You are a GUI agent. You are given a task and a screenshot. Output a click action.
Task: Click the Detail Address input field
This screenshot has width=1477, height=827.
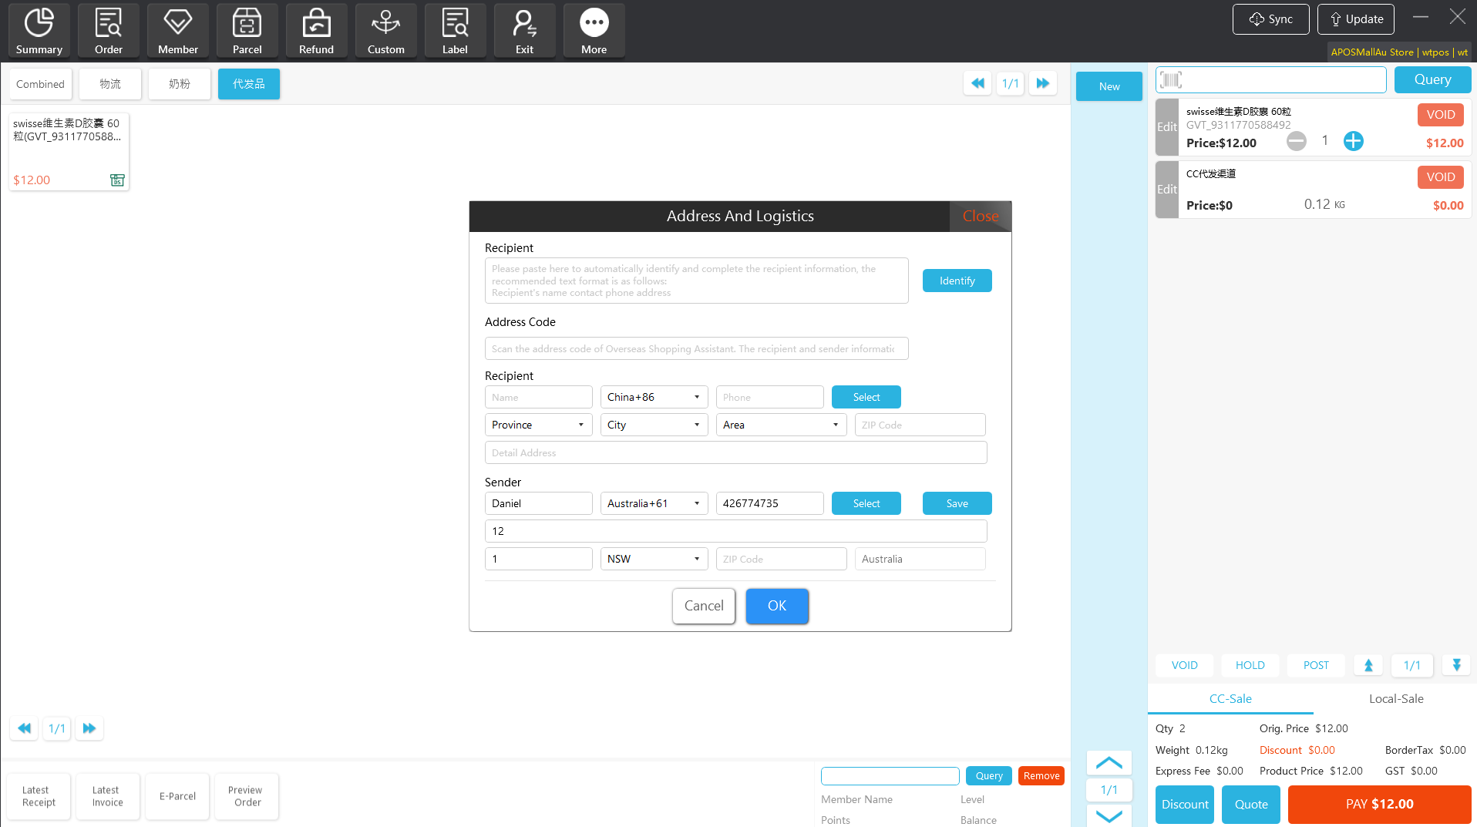[735, 452]
